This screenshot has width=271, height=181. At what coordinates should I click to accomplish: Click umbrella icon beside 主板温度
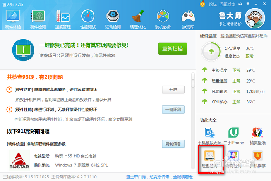(205, 70)
